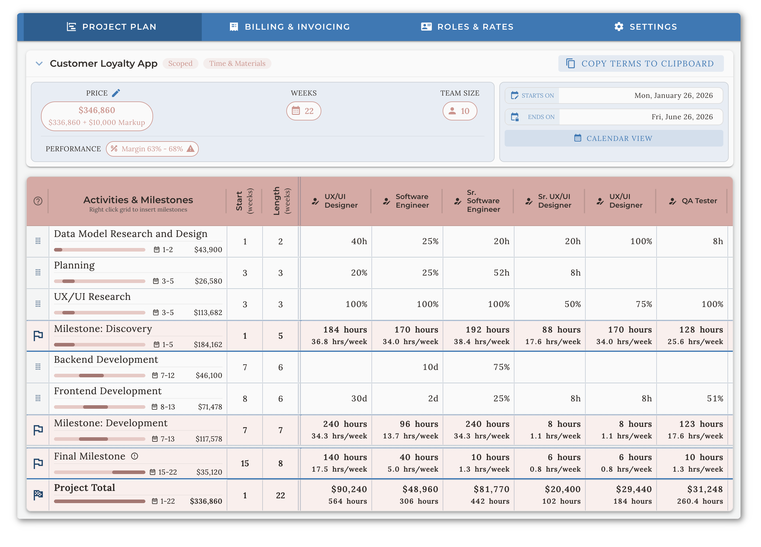761x547 pixels.
Task: Click the double flag icon on Project Total row
Action: pos(38,495)
